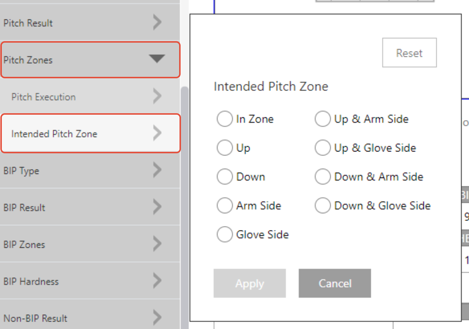The height and width of the screenshot is (329, 469).
Task: Choose Up & Arm Side zone
Action: pyautogui.click(x=323, y=119)
